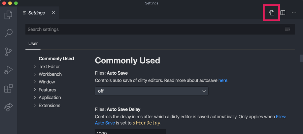Open the Search view in activity bar
The height and width of the screenshot is (134, 303).
click(8, 33)
